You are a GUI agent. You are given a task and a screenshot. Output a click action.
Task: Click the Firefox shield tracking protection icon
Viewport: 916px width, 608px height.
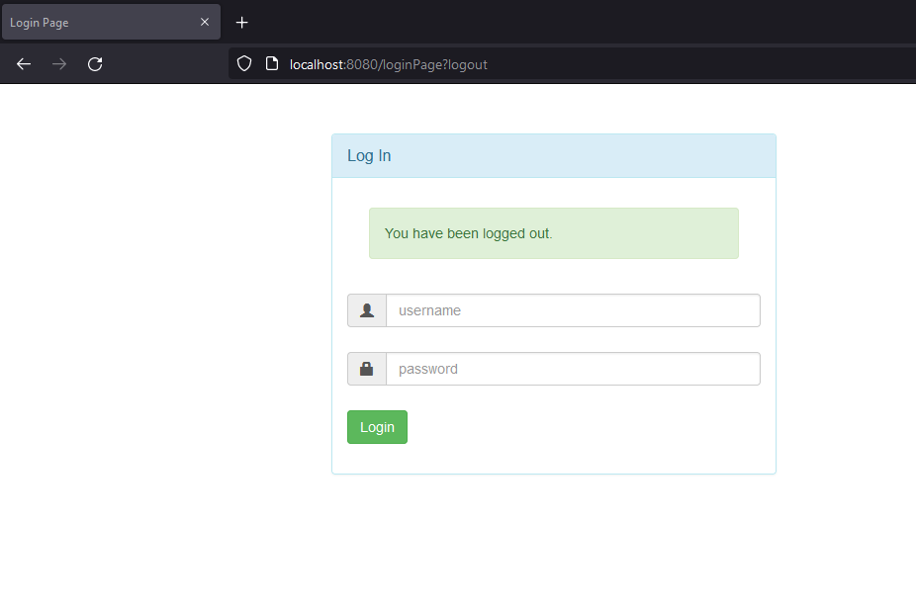tap(243, 63)
